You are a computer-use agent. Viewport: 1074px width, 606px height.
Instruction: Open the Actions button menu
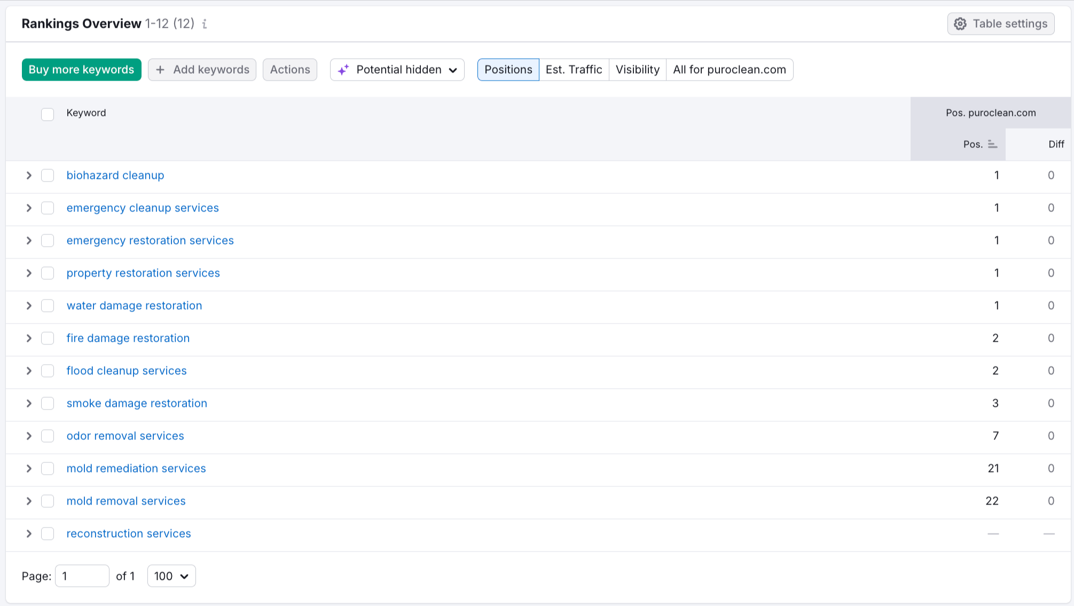tap(290, 70)
